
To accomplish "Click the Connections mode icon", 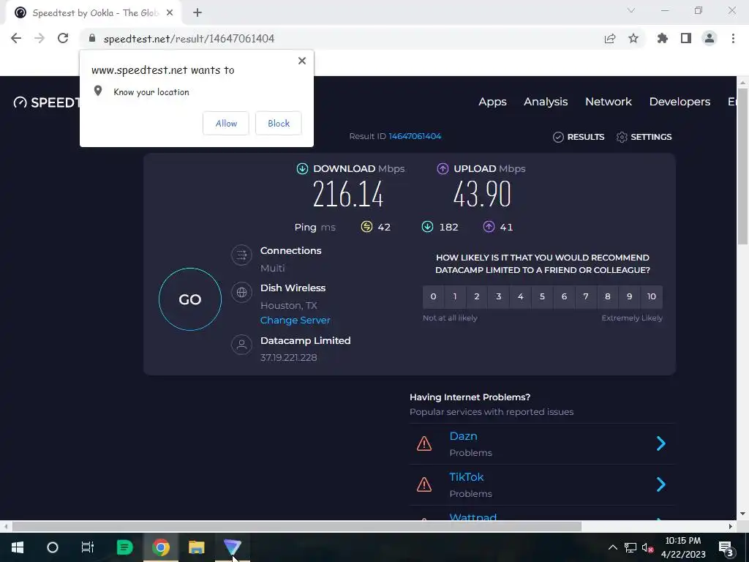I will coord(241,255).
